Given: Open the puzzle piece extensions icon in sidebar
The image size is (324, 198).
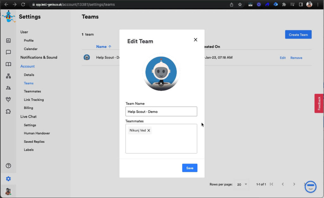Looking at the screenshot, I should [9, 111].
